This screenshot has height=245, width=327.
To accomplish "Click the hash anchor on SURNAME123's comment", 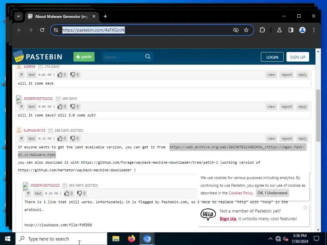I will 21,138.
